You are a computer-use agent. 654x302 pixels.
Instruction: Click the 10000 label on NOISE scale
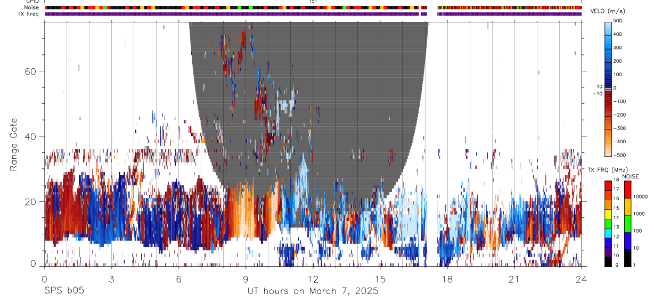640,197
